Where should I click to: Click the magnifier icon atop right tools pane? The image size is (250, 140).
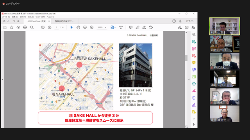pos(194,35)
